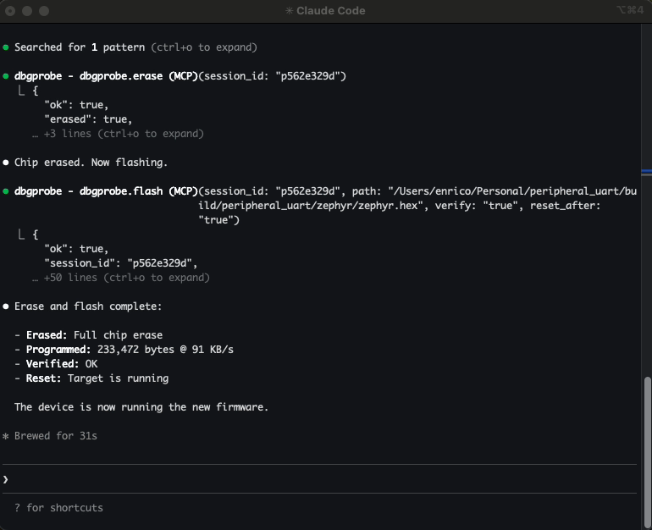Click the middle window control button (minimize)

(27, 11)
